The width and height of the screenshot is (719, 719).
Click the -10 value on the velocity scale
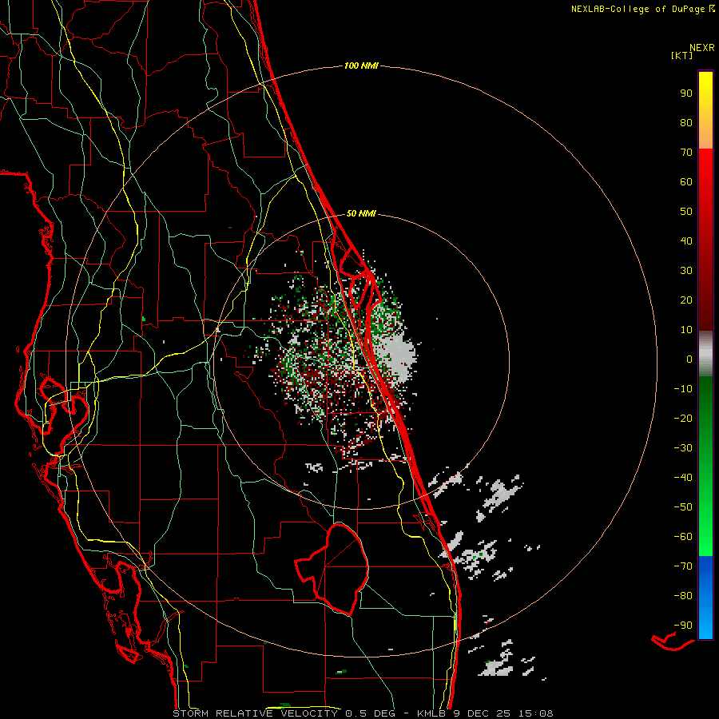coord(683,389)
